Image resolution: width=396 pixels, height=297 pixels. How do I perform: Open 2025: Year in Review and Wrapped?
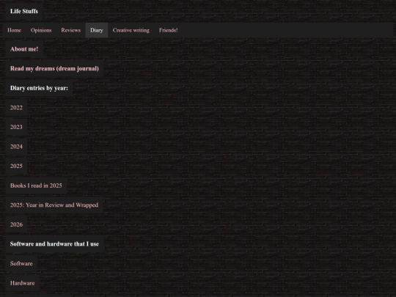54,205
